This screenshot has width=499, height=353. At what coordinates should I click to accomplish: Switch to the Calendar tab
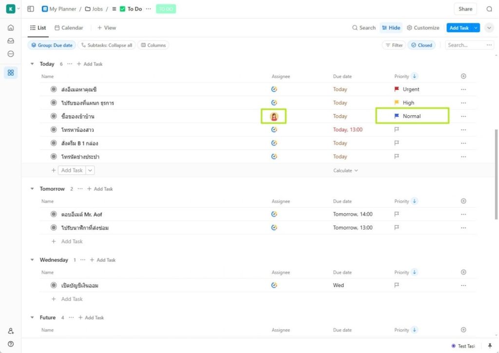click(69, 28)
